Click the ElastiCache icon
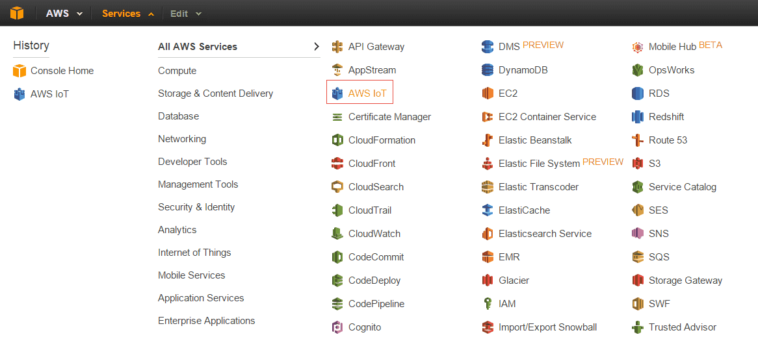758x337 pixels. [x=488, y=210]
